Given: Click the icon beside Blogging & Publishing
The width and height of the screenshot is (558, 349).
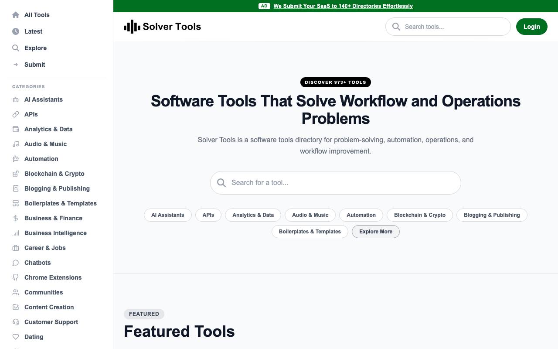Looking at the screenshot, I should click(x=16, y=188).
